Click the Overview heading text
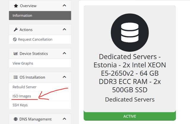This screenshot has width=190, height=124. pos(28,6)
